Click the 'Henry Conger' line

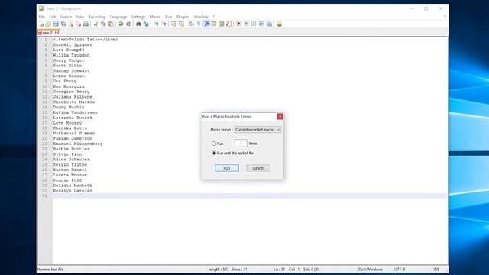[x=69, y=60]
